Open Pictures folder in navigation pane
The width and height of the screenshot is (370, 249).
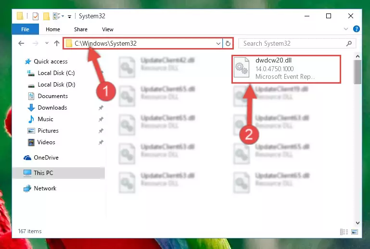coord(48,131)
